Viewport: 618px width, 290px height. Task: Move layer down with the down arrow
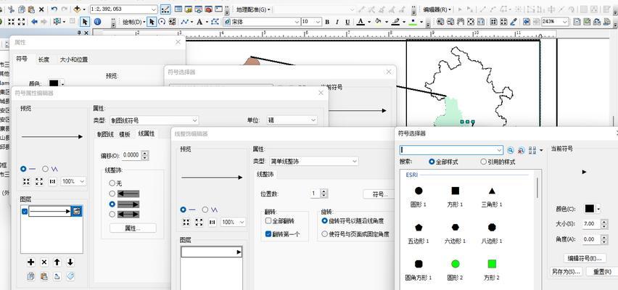[x=70, y=262]
